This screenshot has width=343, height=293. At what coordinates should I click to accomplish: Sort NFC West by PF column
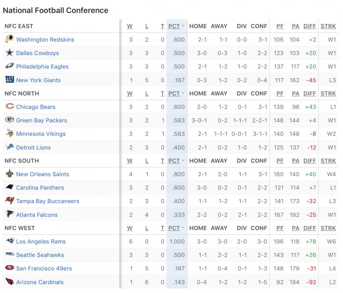(x=280, y=228)
